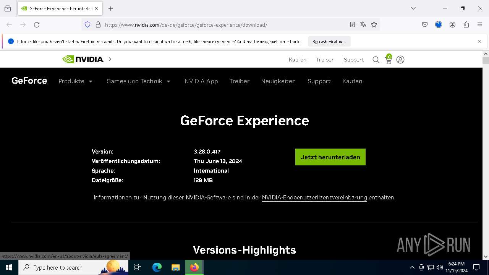Reload the current page
The width and height of the screenshot is (489, 275).
[x=37, y=24]
